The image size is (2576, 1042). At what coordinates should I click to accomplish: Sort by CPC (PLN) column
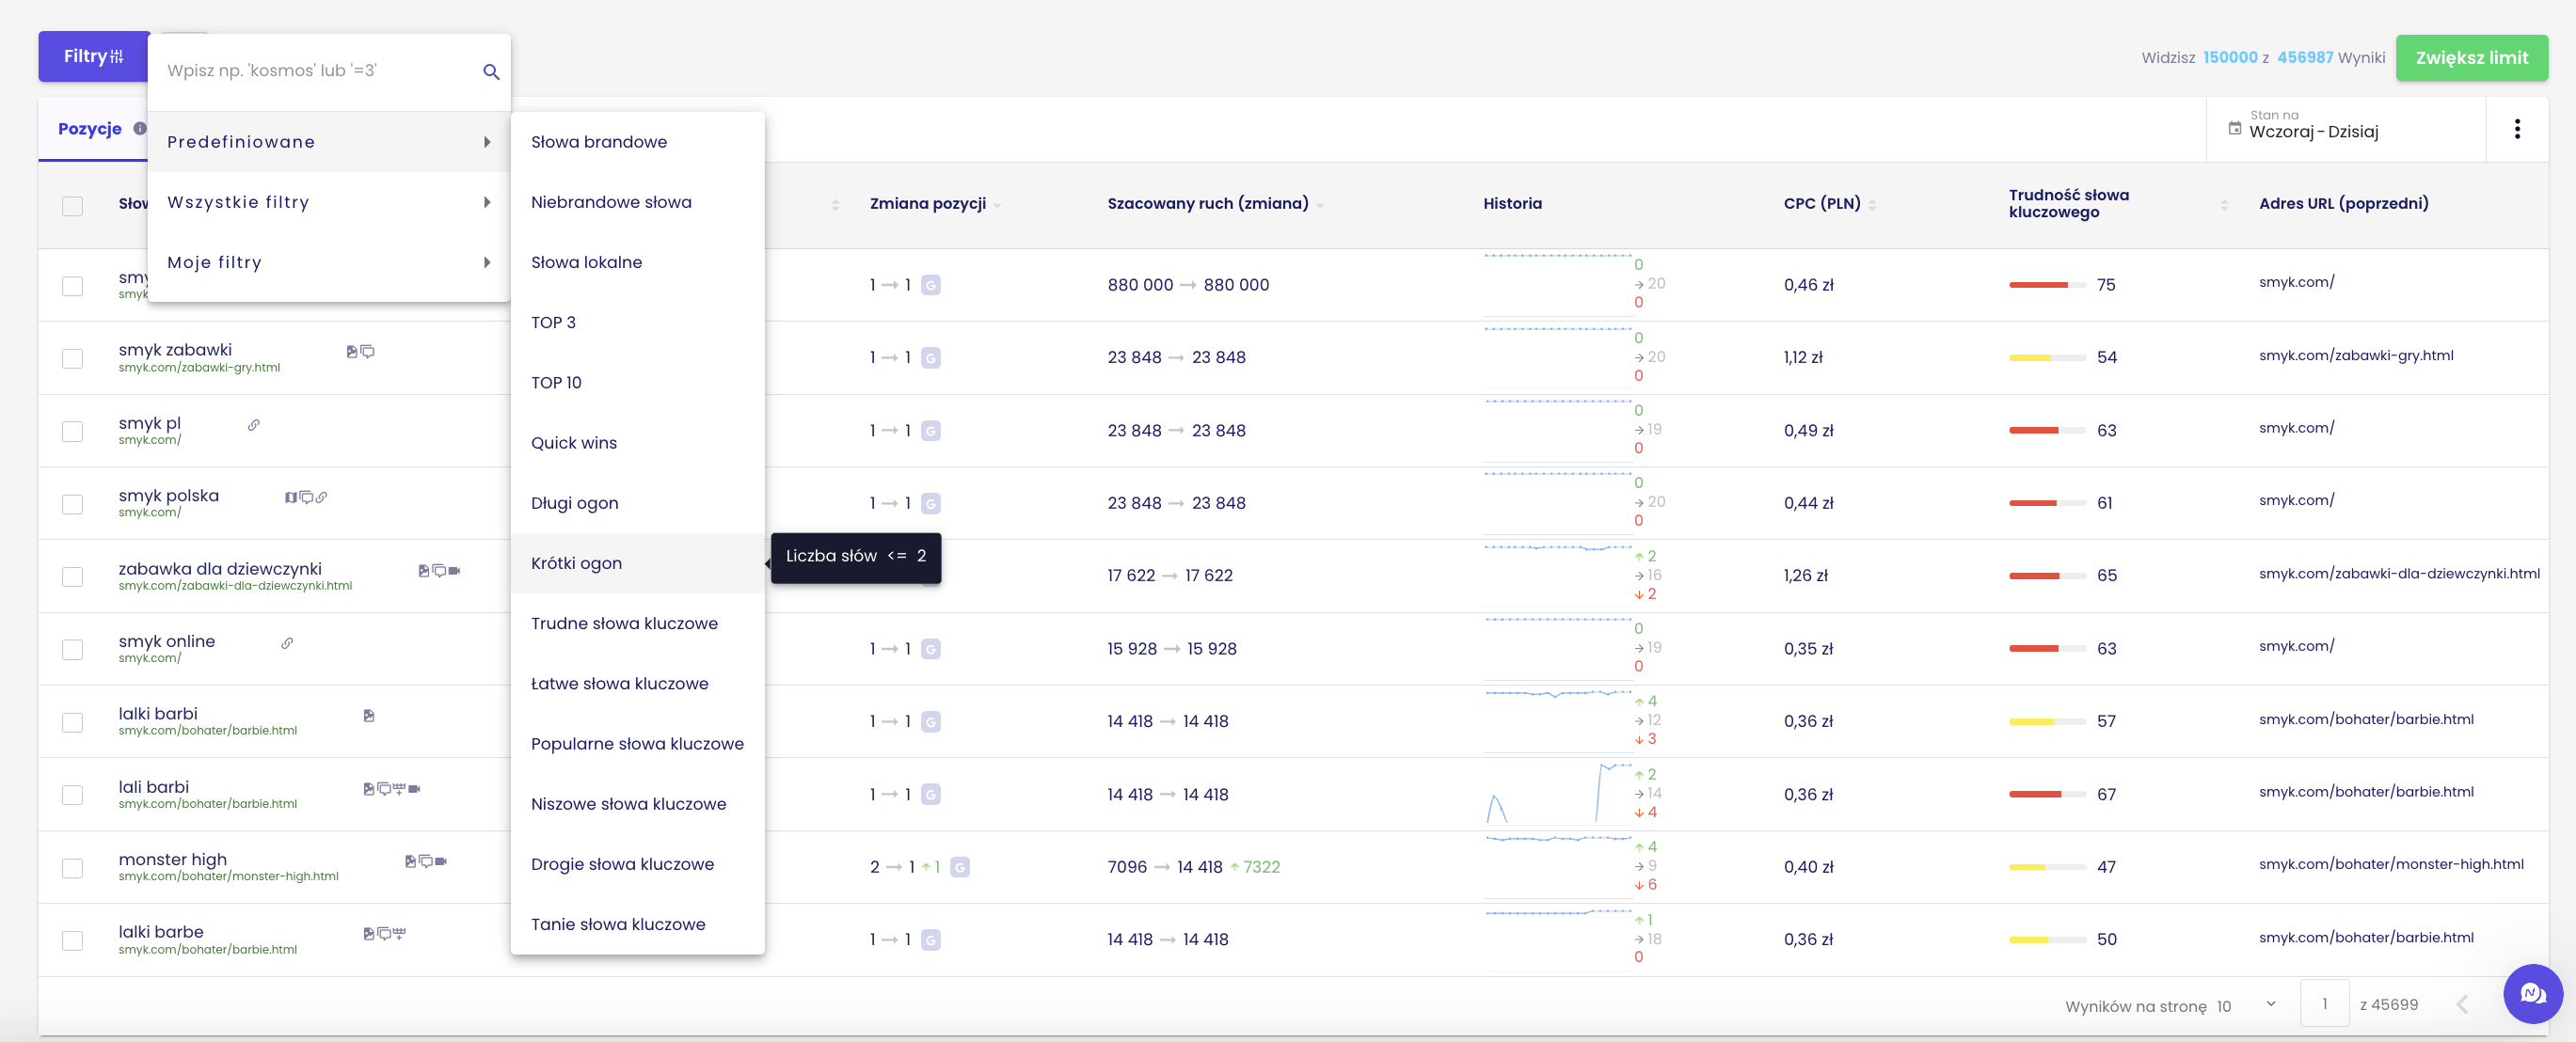point(1829,204)
